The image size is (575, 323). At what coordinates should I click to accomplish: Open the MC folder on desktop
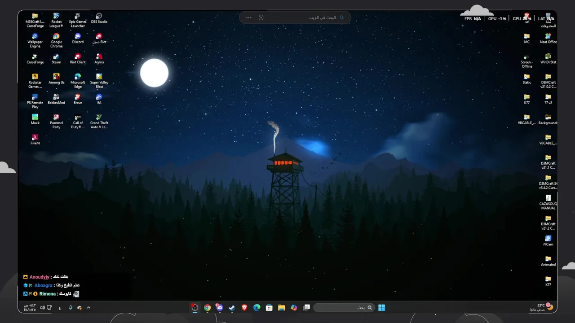(x=527, y=39)
